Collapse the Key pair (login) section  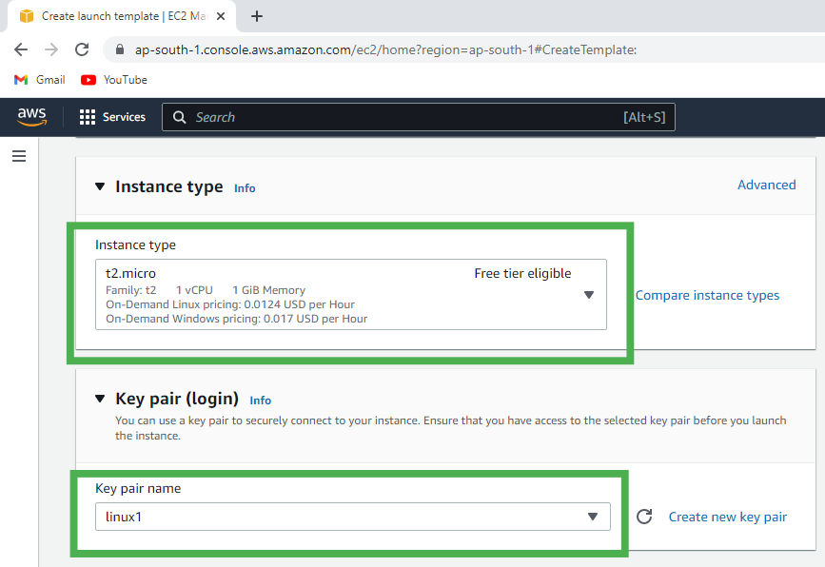pos(101,400)
